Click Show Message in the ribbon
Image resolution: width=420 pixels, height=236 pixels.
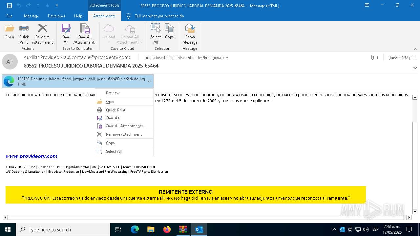pyautogui.click(x=190, y=34)
